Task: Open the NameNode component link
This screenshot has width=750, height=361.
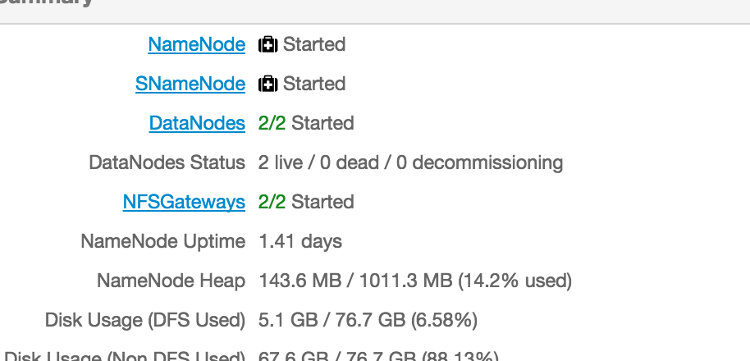Action: [196, 44]
